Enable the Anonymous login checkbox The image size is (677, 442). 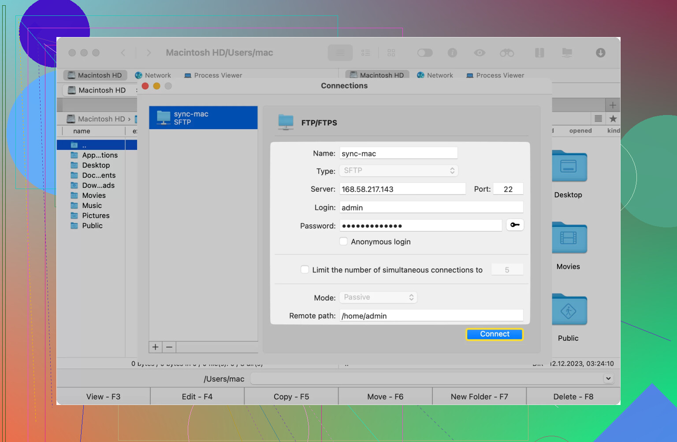click(344, 241)
